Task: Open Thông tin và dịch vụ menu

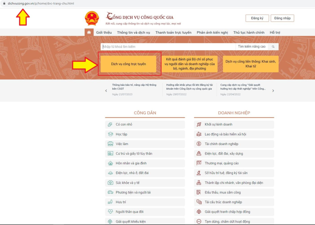Action: (134, 32)
